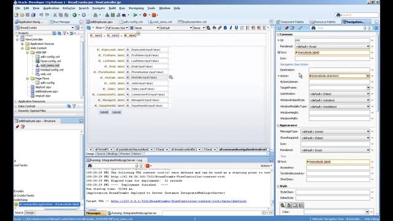Switch to adfc-config.xml editor tab

coord(131,22)
